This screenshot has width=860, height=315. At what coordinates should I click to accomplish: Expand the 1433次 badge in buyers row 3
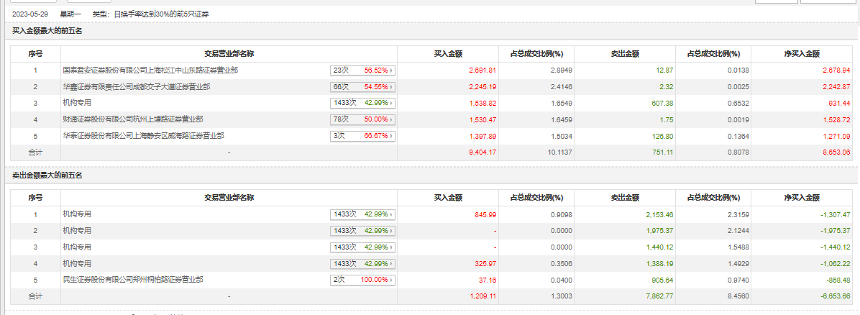coord(363,104)
